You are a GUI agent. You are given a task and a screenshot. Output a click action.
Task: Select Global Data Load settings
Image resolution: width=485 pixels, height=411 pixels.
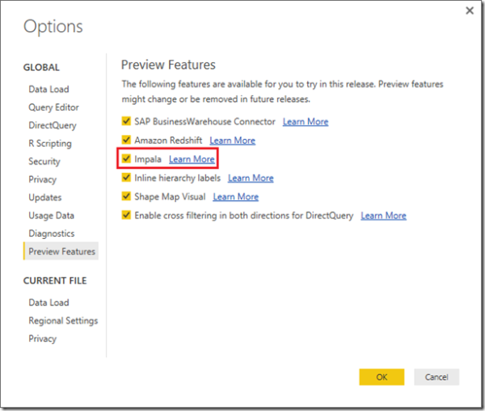48,90
